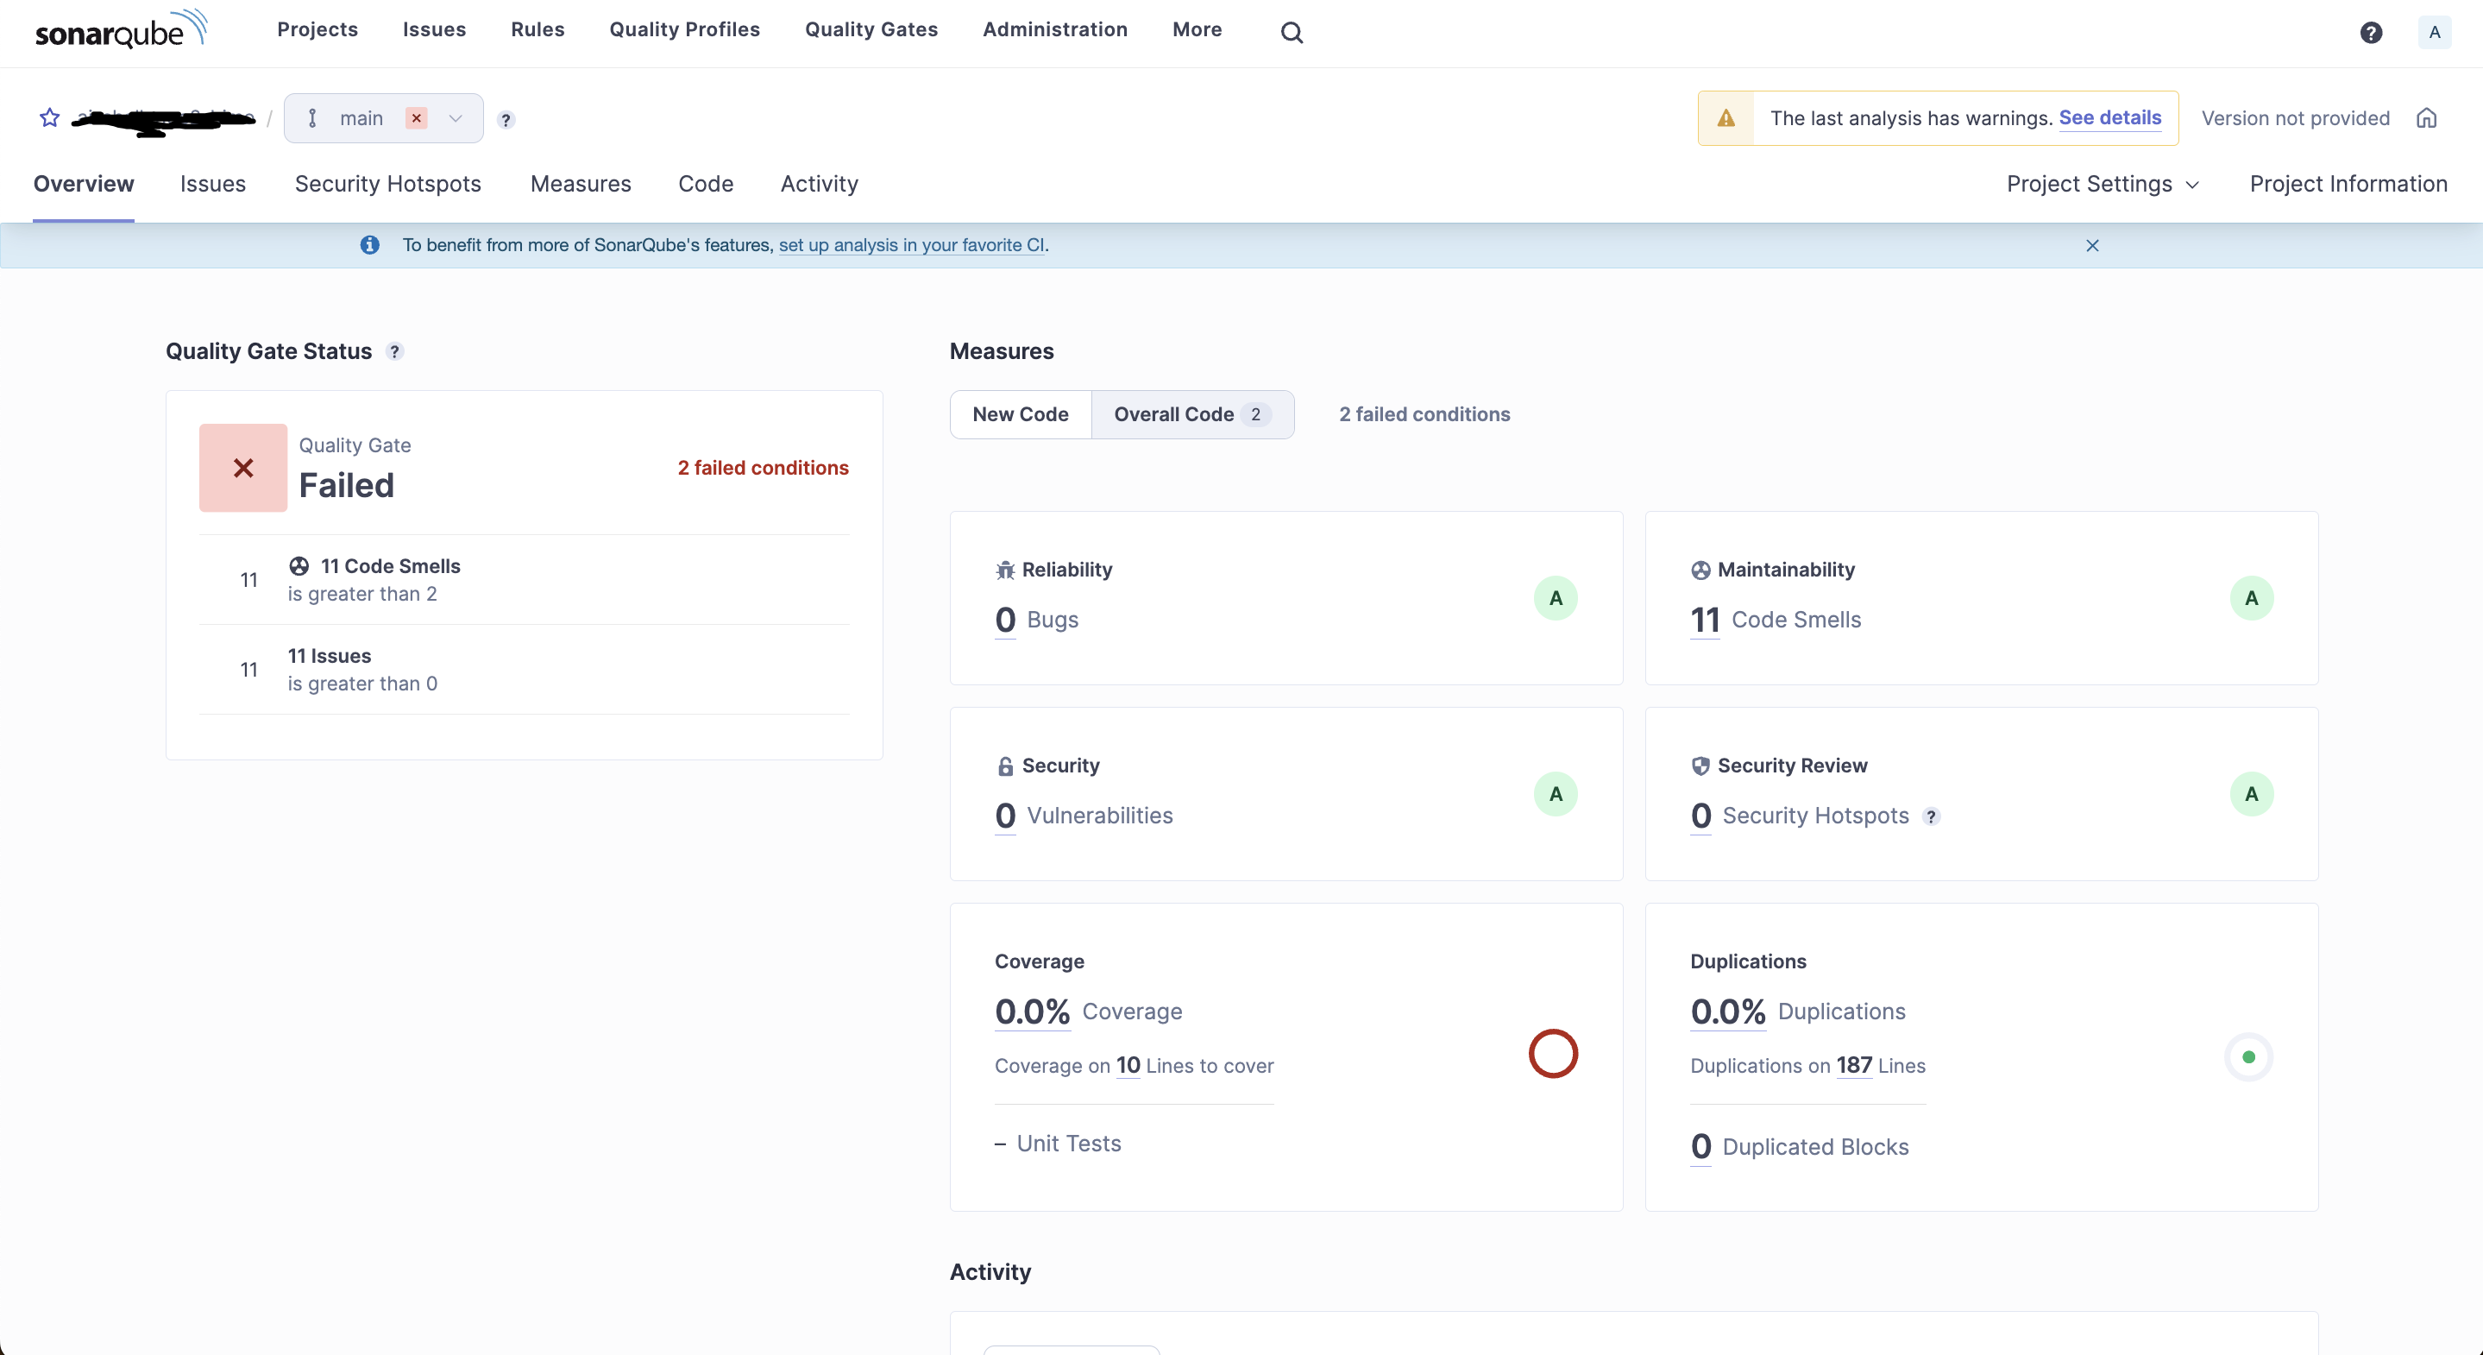Click the Reliability A rating badge
The width and height of the screenshot is (2483, 1355).
pos(1555,598)
